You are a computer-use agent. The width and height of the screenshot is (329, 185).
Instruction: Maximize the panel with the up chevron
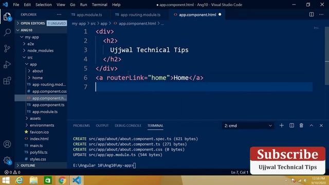(312, 125)
